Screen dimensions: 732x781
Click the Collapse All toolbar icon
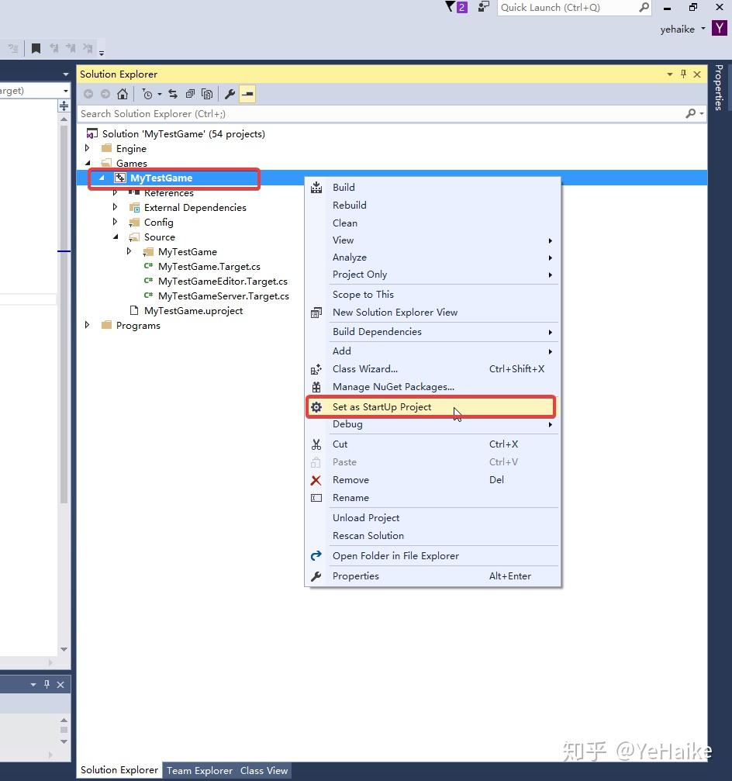[190, 94]
